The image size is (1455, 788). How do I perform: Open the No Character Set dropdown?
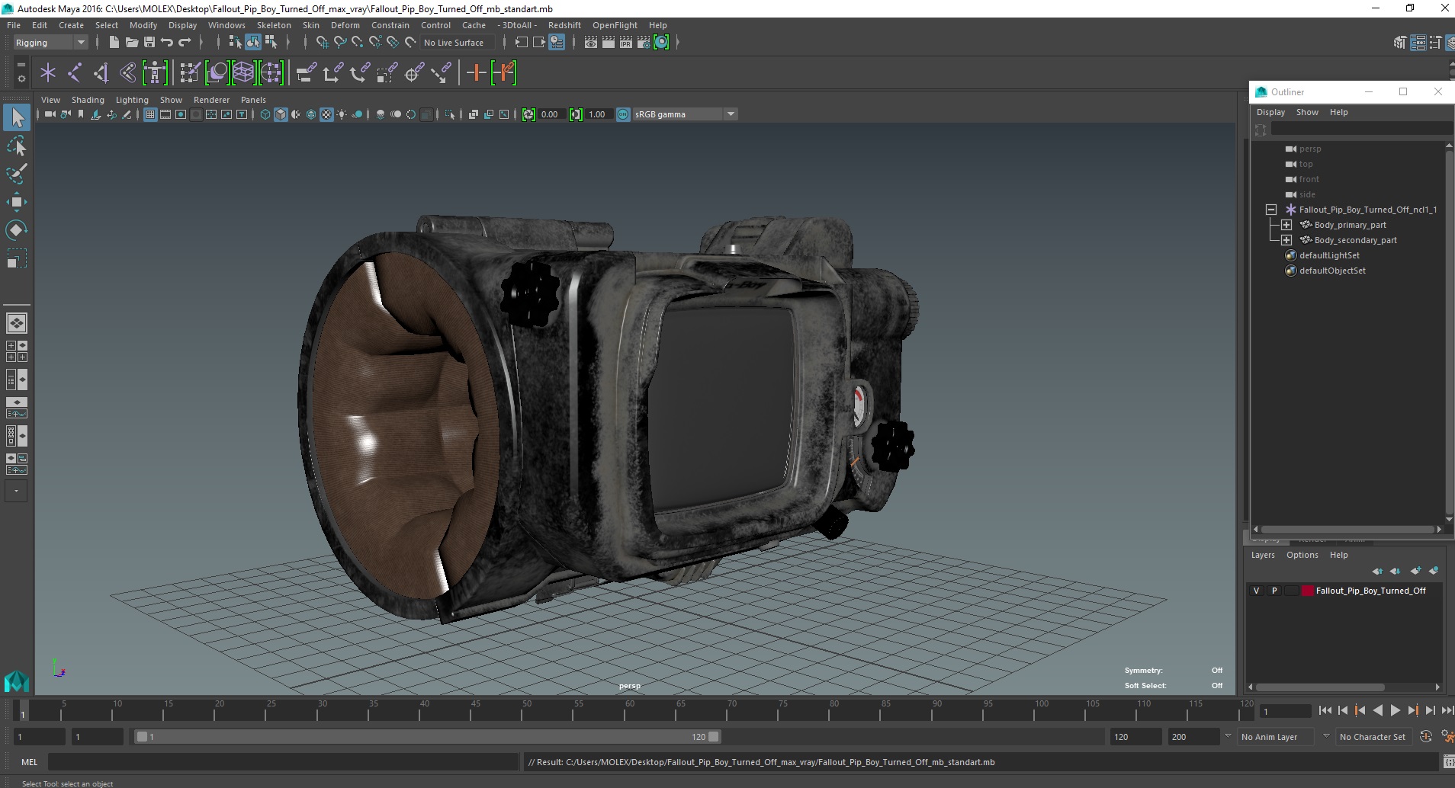click(x=1375, y=737)
